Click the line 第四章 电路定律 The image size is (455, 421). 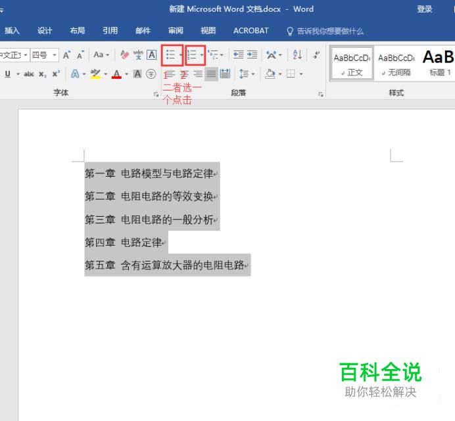coord(124,242)
